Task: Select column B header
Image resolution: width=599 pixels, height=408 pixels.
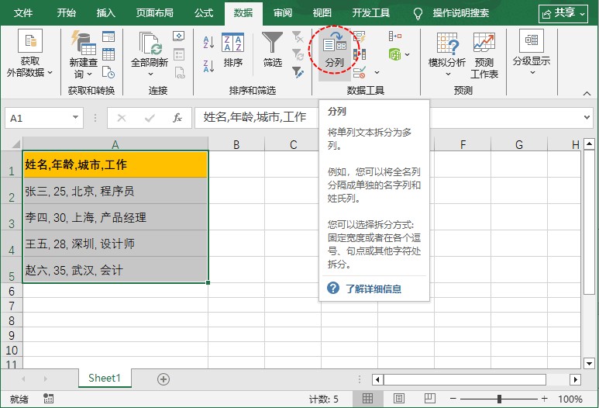Action: point(236,144)
